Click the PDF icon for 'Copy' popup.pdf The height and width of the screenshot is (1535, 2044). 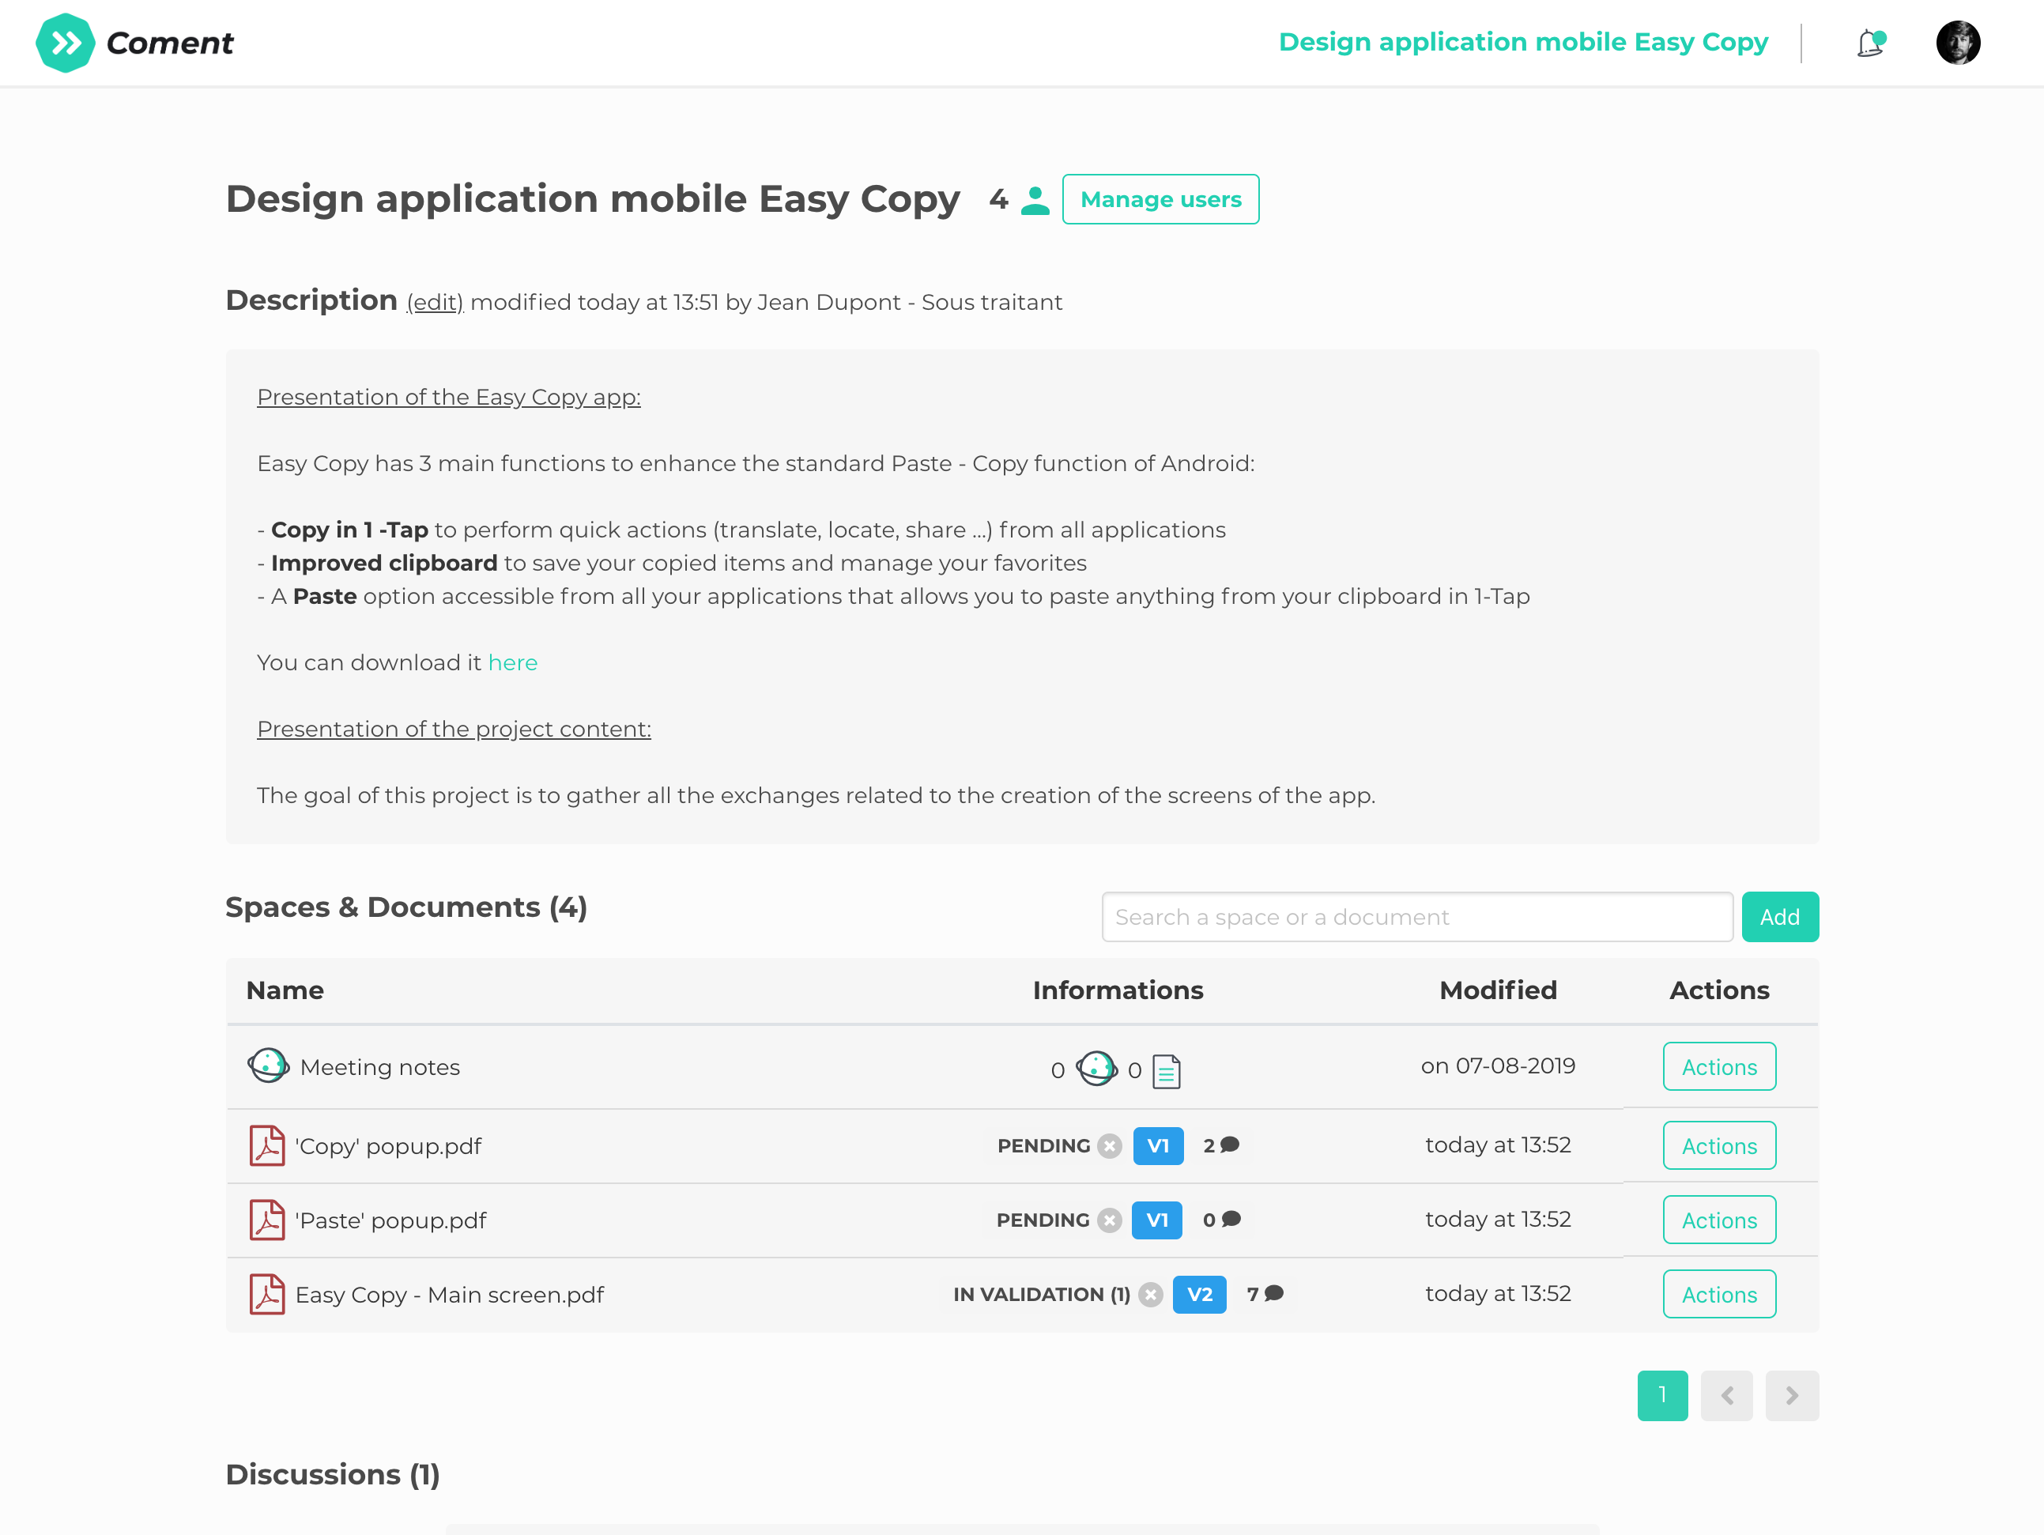(267, 1145)
